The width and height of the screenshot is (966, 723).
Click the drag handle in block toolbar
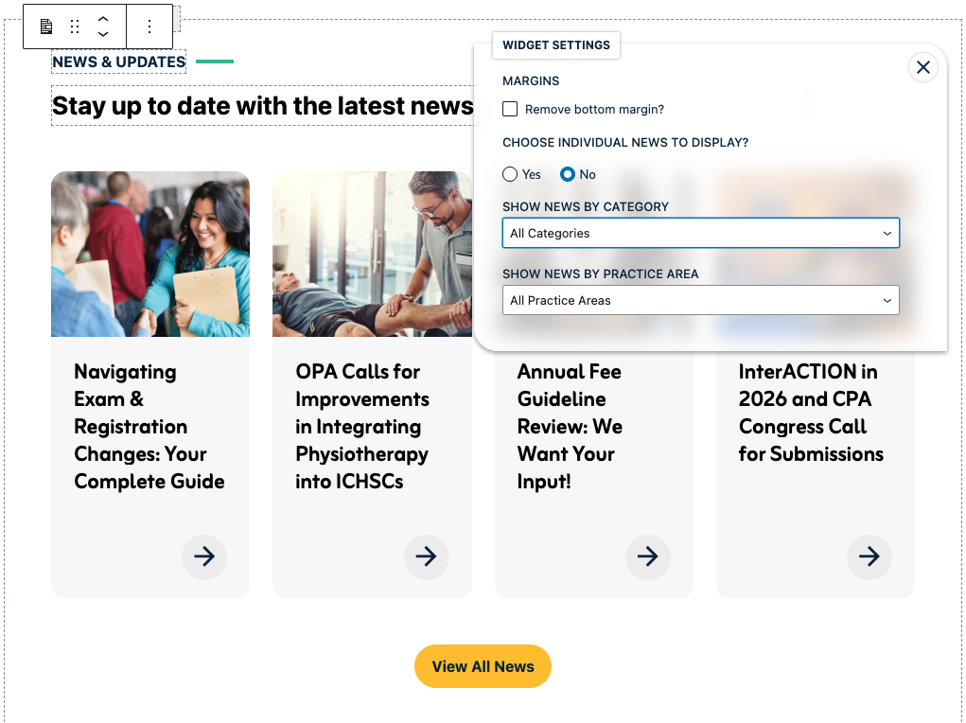[x=75, y=26]
